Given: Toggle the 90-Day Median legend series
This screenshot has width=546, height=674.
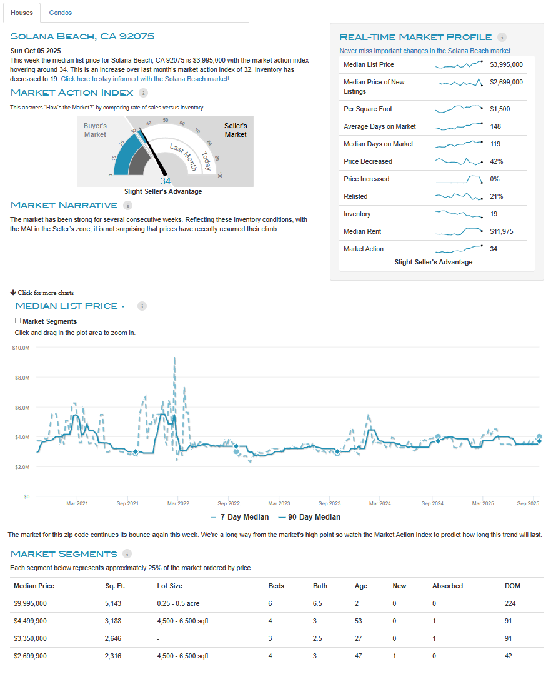Looking at the screenshot, I should 309,517.
